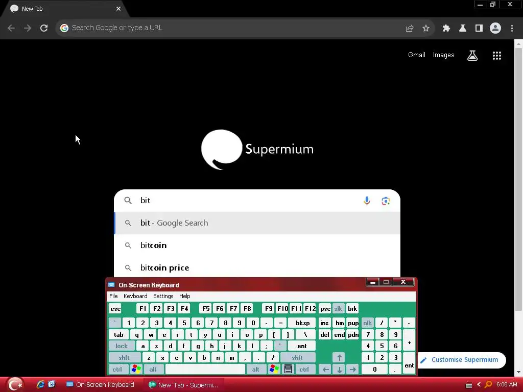Click the up arrow key
Image resolution: width=523 pixels, height=392 pixels.
(339, 358)
